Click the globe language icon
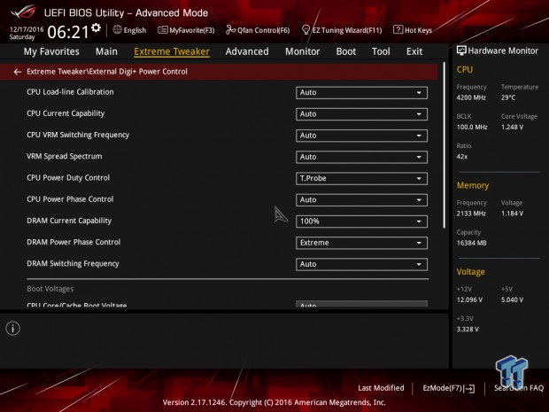 pos(117,30)
